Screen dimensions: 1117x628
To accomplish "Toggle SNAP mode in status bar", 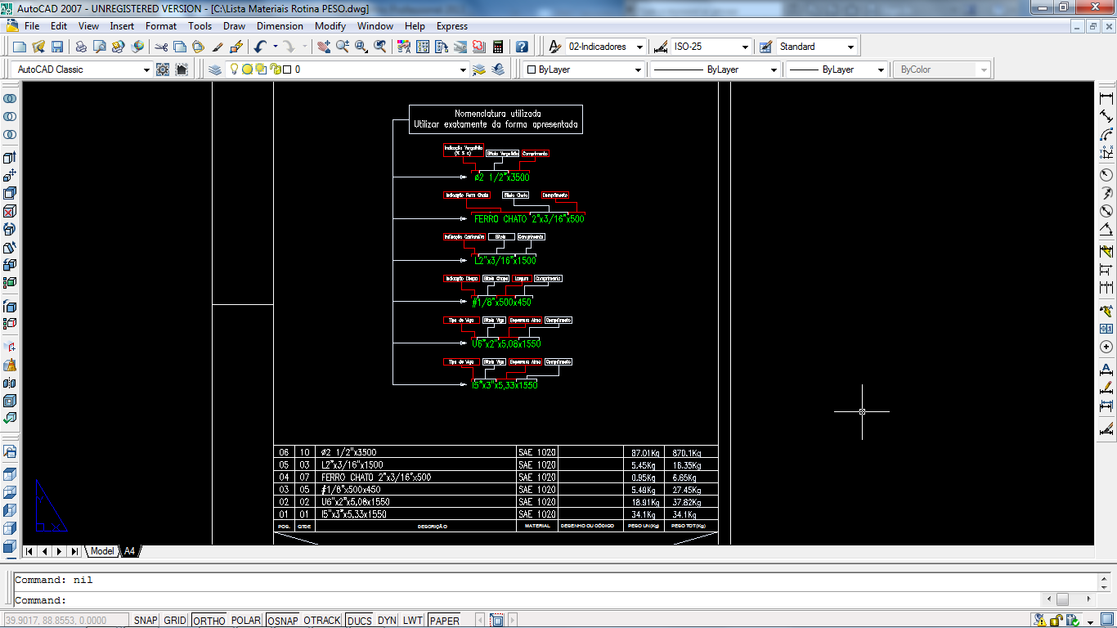I will [146, 621].
